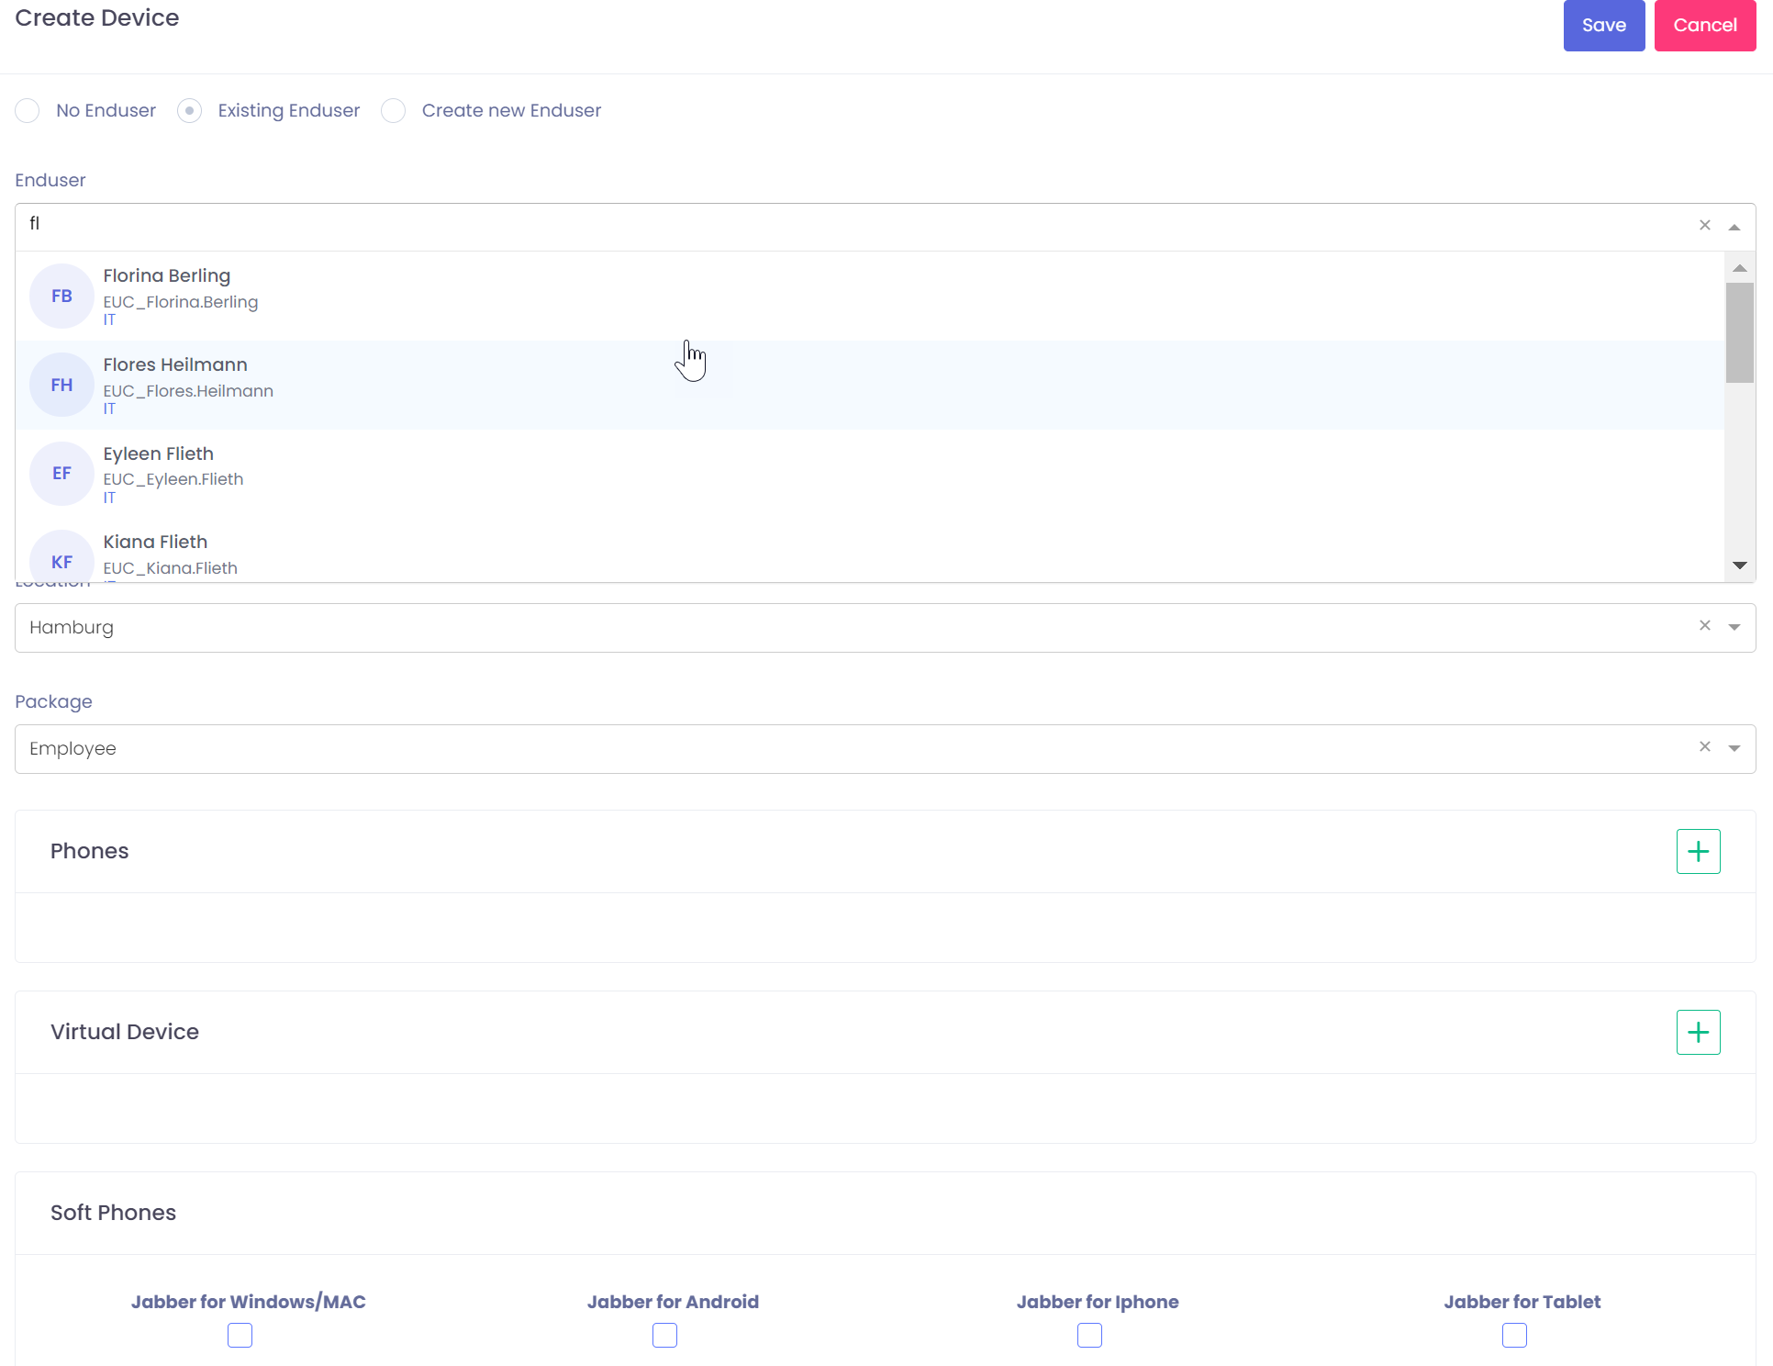Check Jabber for Android
Screen dimensions: 1773x1366
click(x=663, y=1336)
